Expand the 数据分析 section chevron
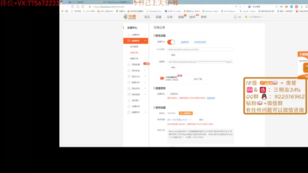 145,82
